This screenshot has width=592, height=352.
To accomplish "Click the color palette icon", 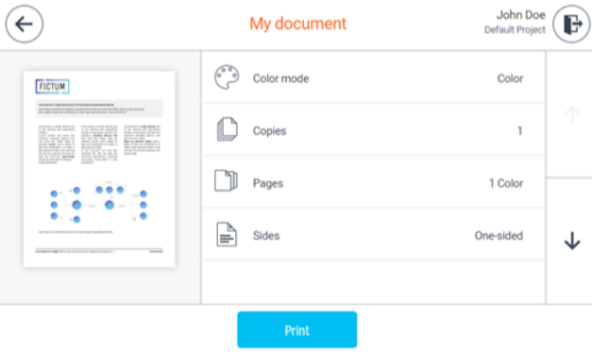I will (x=227, y=77).
